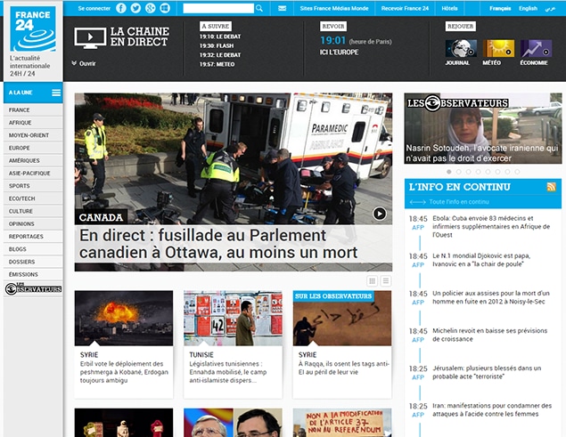
Task: Open Sites France Médias Monde menu
Action: point(334,8)
